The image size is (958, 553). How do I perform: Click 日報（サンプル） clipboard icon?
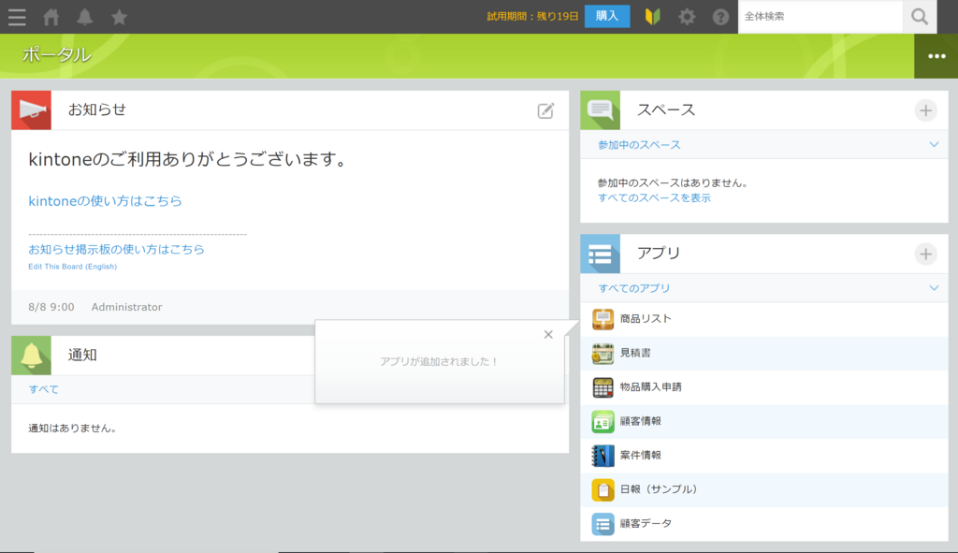[x=602, y=490]
